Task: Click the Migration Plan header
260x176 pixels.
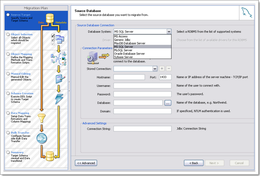Action: point(36,8)
